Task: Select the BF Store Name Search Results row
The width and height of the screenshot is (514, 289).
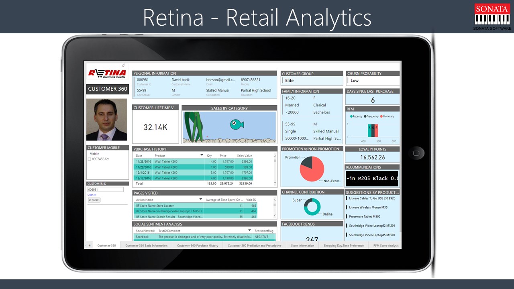Action: pos(196,216)
